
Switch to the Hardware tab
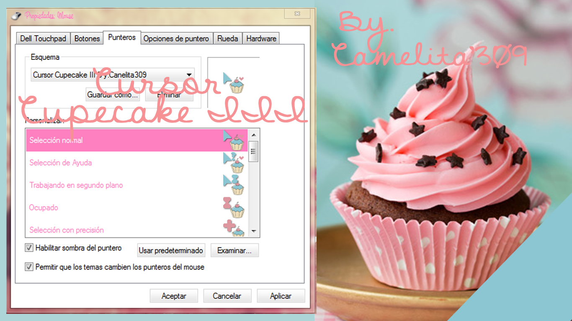point(261,38)
